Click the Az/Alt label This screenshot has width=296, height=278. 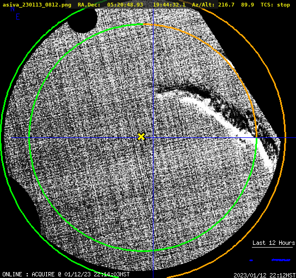(203, 5)
